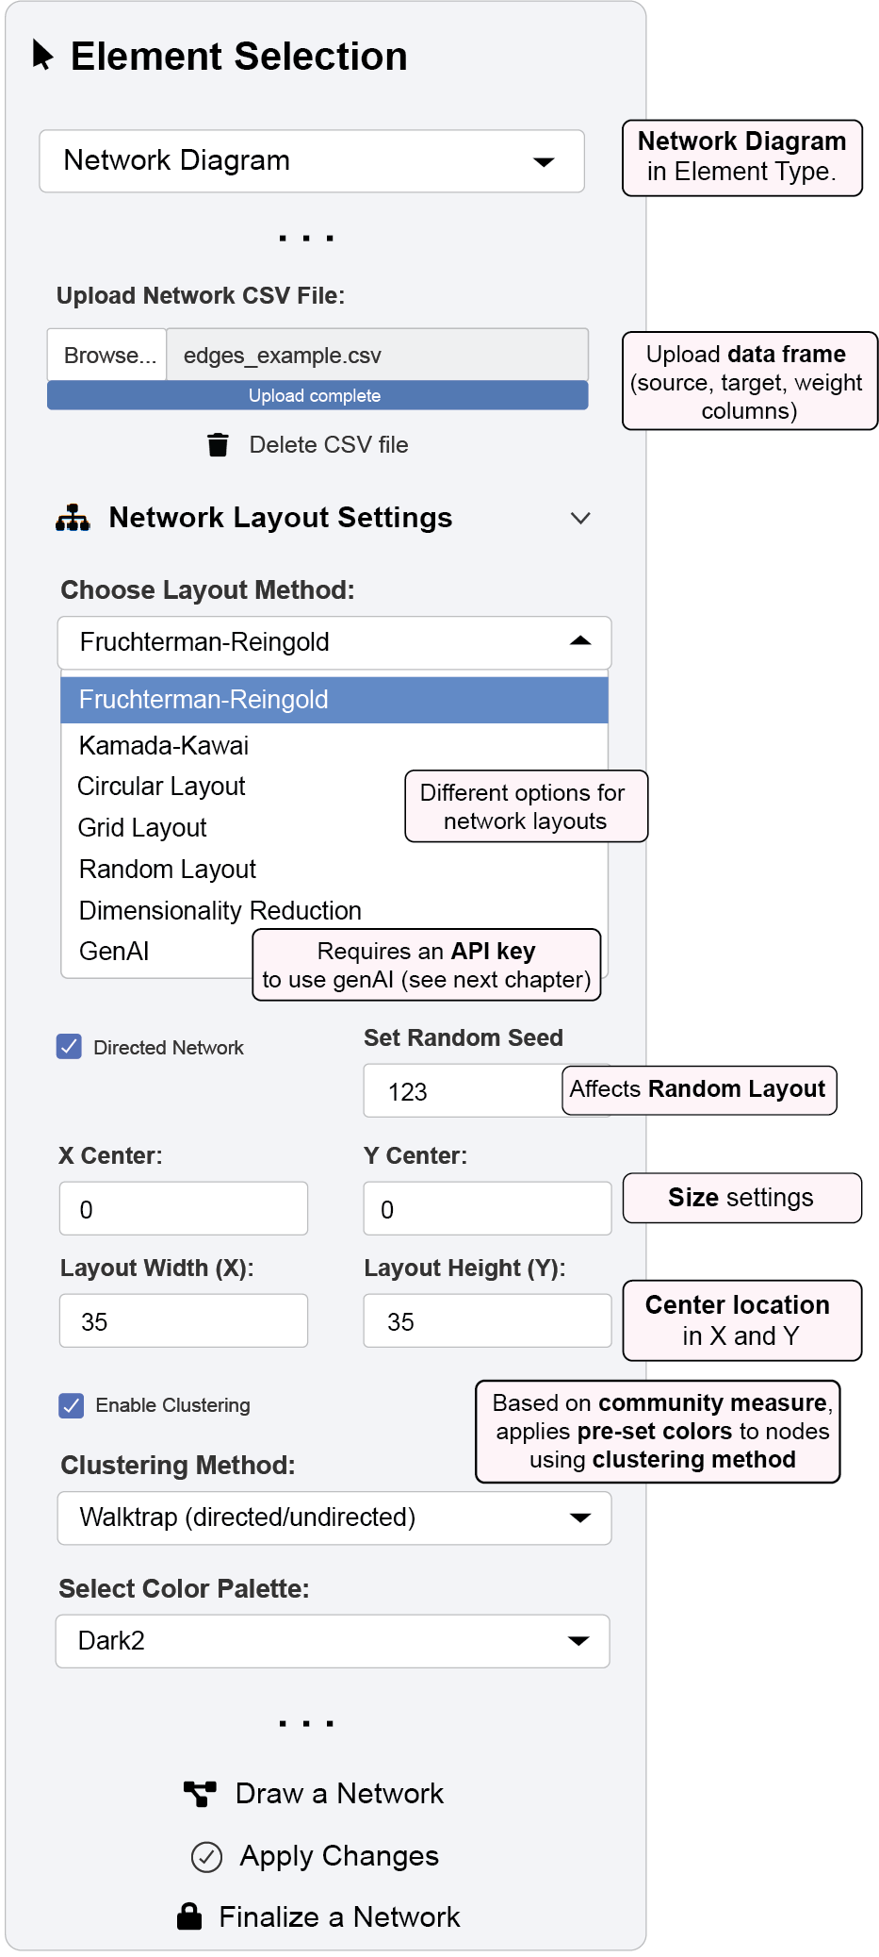Click the Draw a Network button label
This screenshot has height=1957, width=879.
tap(339, 1794)
